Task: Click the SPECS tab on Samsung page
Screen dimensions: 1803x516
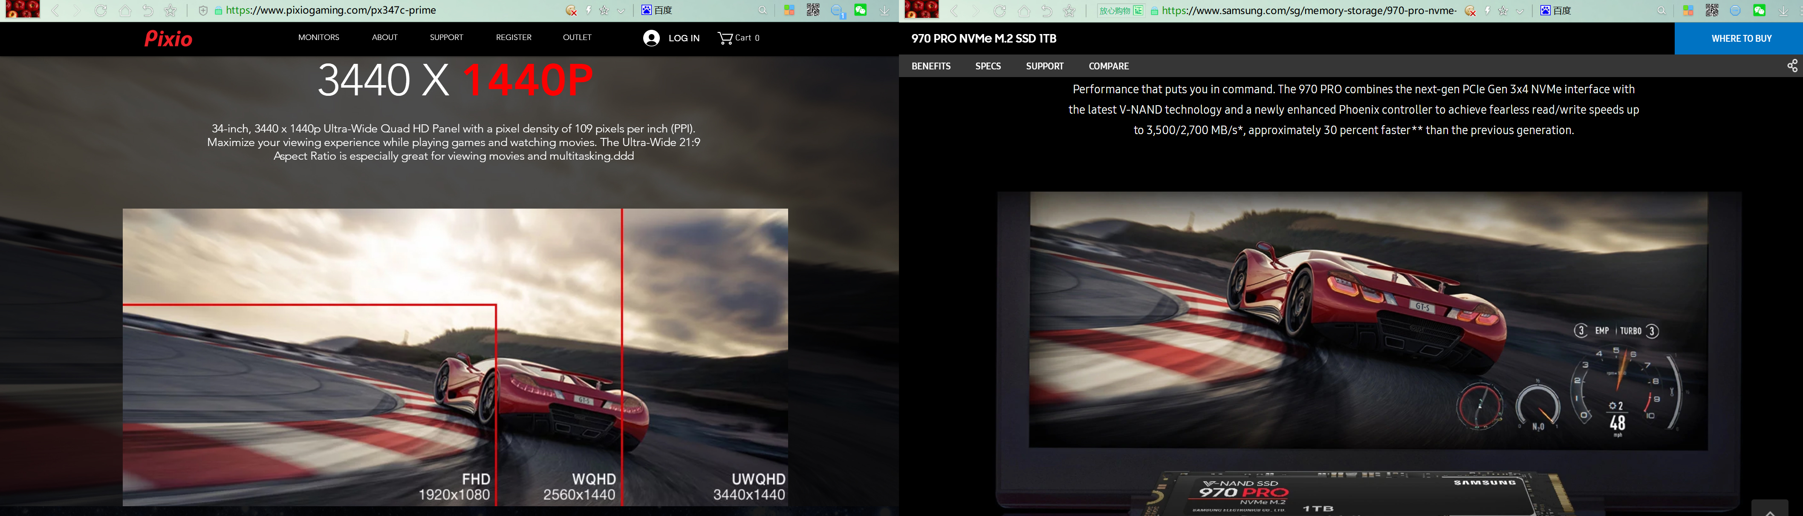Action: [987, 66]
